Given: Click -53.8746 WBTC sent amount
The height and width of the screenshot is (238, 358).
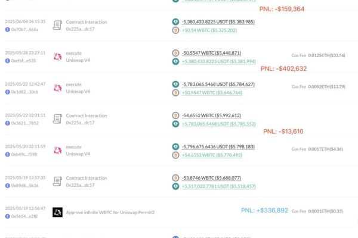Looking at the screenshot, I should 211,178.
